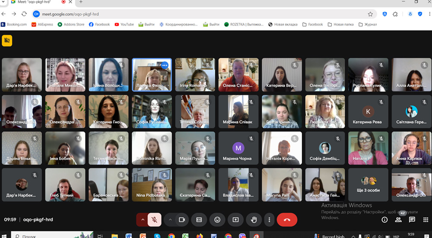Turn on closed captions
432x238 pixels.
[x=199, y=219]
